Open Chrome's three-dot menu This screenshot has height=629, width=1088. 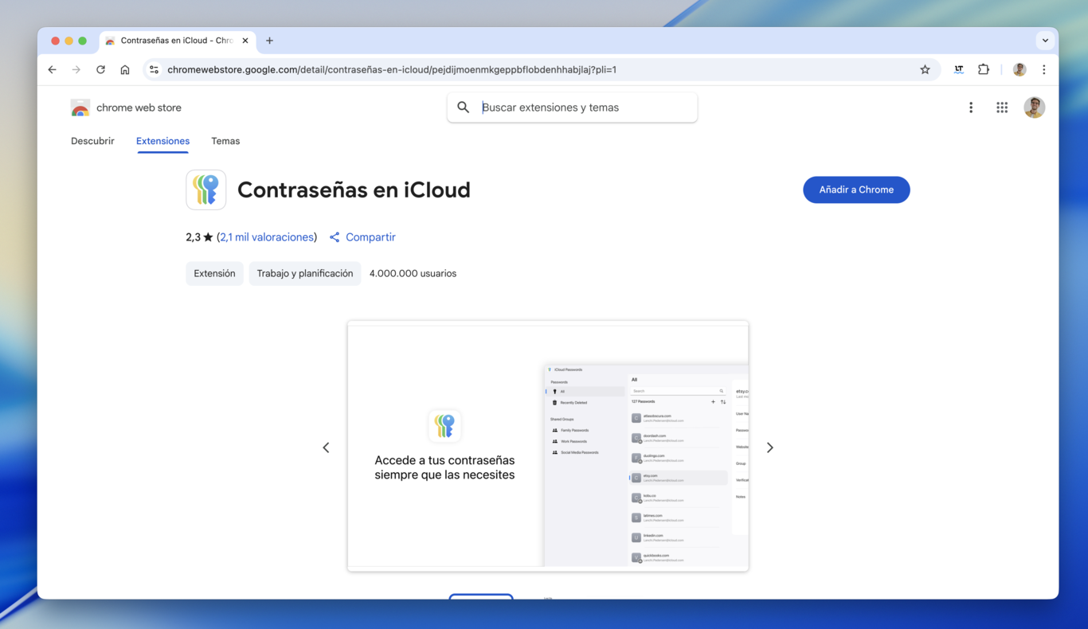1044,69
